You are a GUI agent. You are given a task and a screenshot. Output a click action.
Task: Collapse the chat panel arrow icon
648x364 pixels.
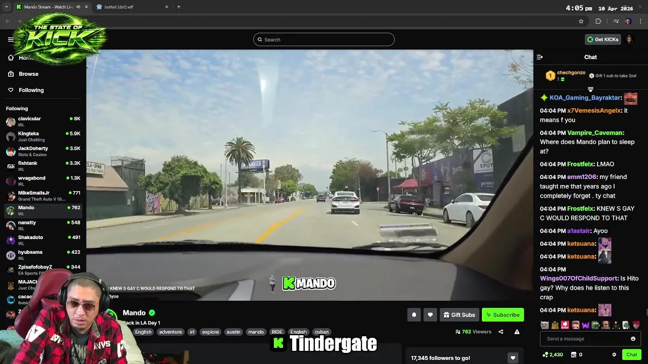(540, 57)
